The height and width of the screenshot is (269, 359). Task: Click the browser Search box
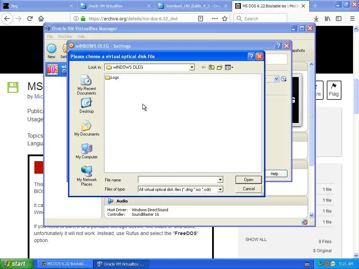(x=260, y=19)
